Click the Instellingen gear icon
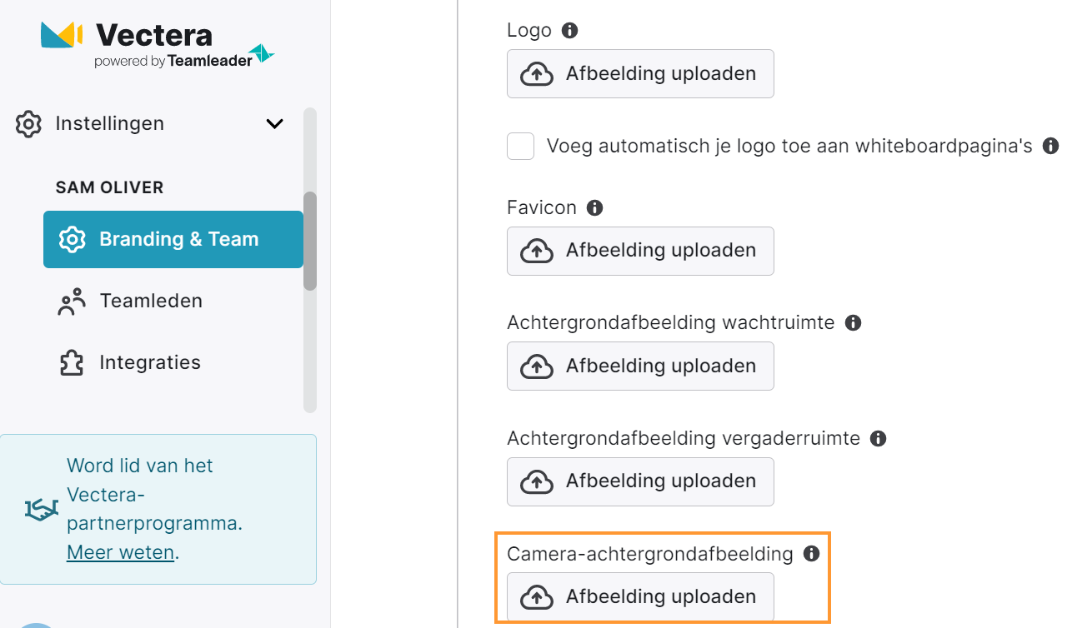This screenshot has width=1082, height=628. [x=28, y=124]
